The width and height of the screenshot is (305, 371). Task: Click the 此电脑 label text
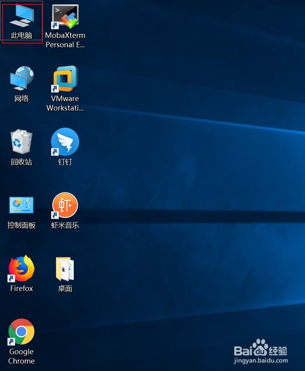21,35
